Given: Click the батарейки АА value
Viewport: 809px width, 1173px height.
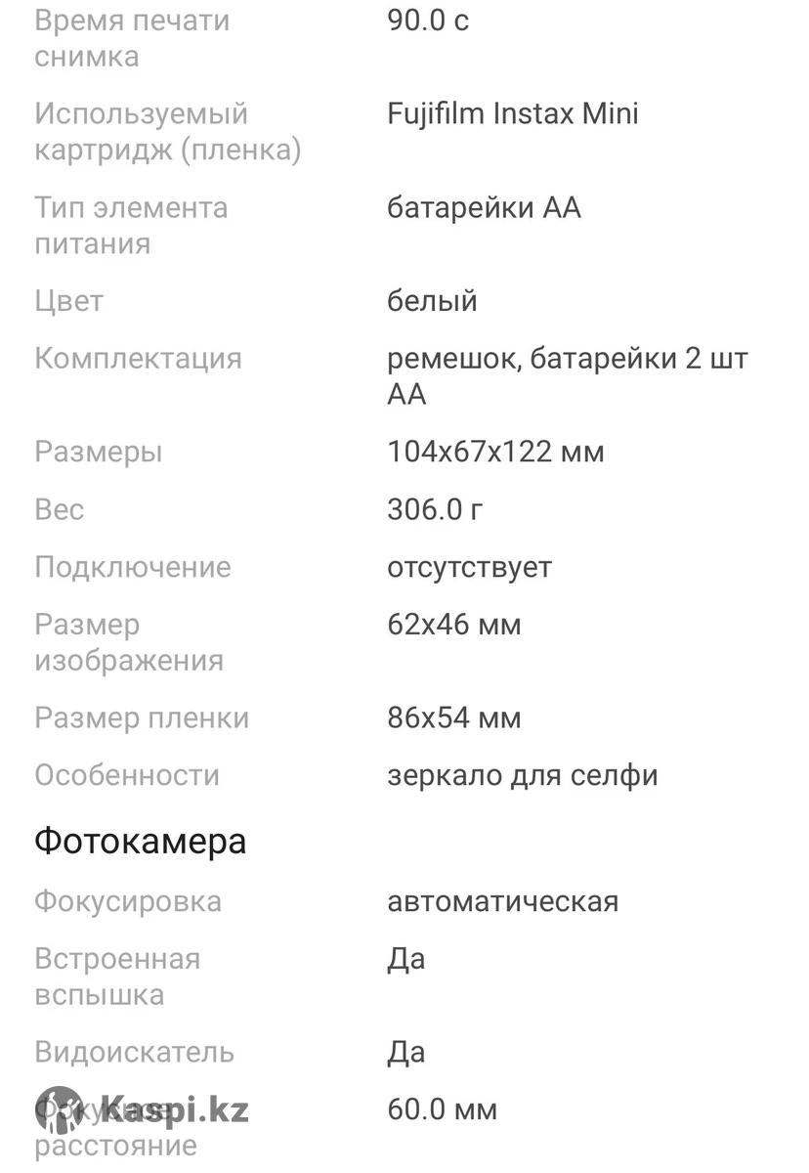Looking at the screenshot, I should [x=484, y=207].
